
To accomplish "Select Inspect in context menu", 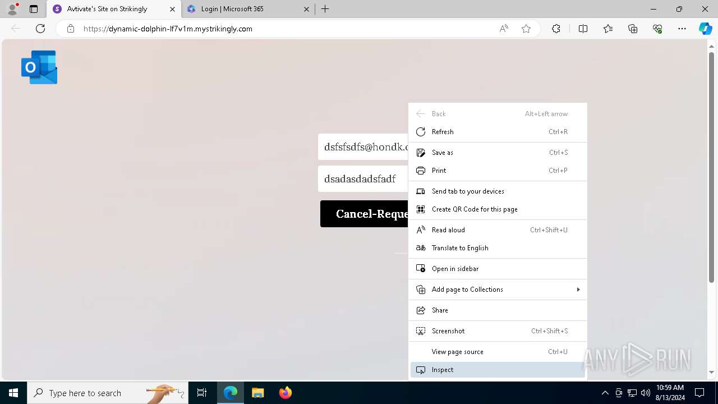I will pyautogui.click(x=498, y=370).
